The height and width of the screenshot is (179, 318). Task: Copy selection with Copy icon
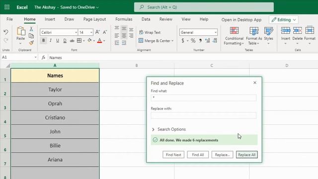[x=31, y=36]
